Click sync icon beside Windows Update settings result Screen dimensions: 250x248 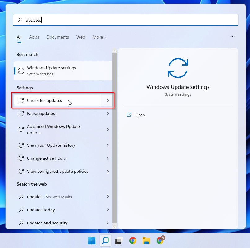(x=21, y=71)
